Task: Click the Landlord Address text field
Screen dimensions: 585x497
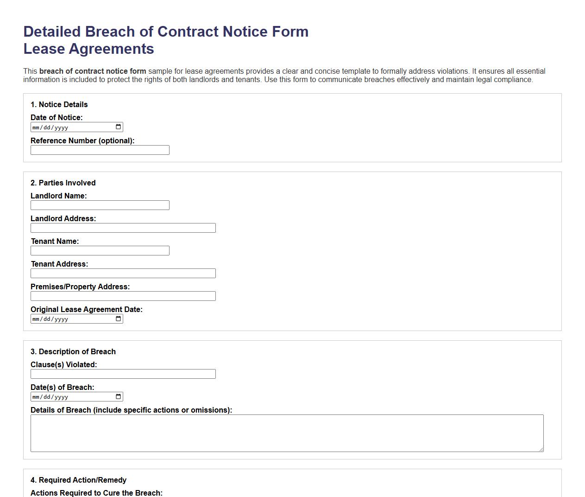Action: point(123,228)
